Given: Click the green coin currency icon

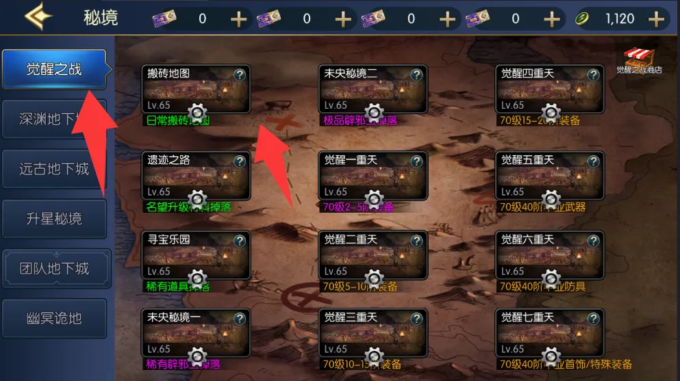Looking at the screenshot, I should [x=582, y=18].
